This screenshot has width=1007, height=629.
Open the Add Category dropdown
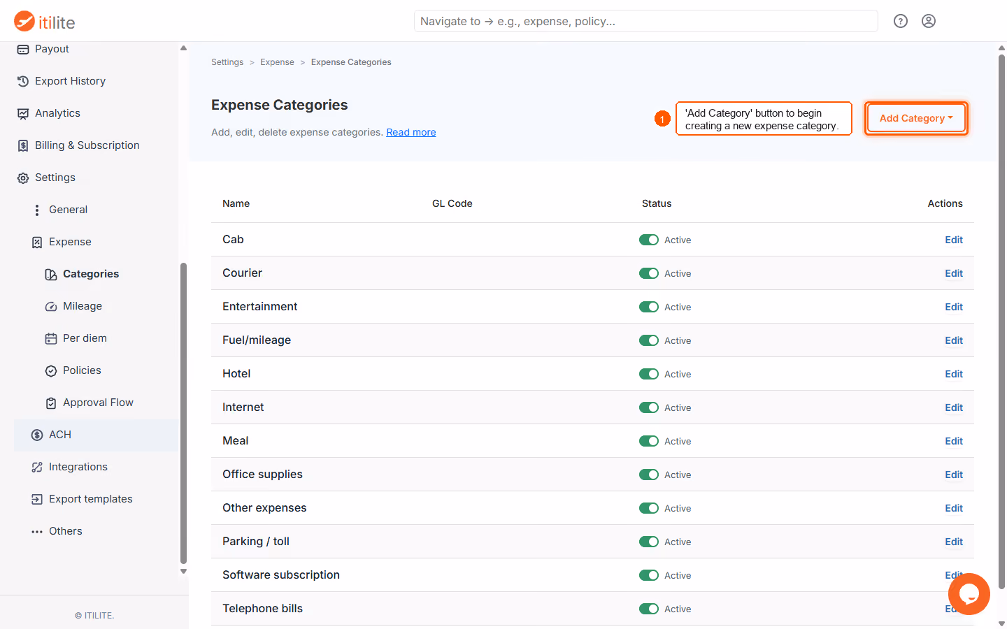click(916, 118)
